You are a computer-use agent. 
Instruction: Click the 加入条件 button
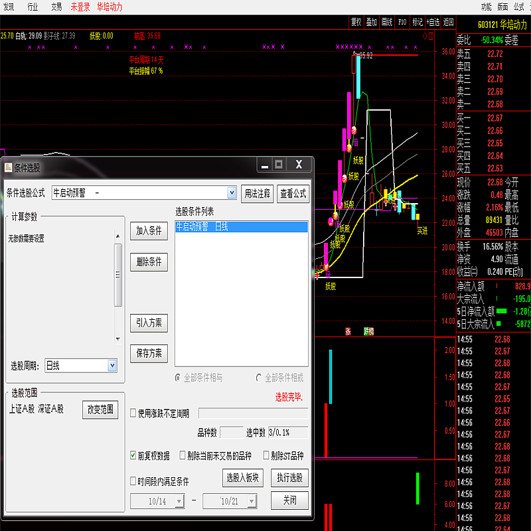pos(149,231)
